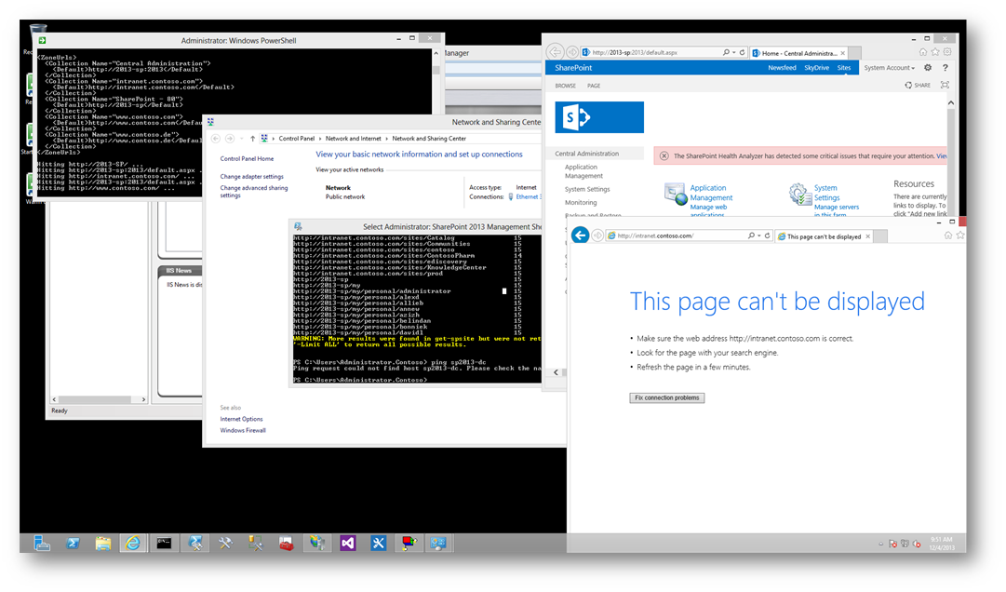Go back in the intranet.contoso.com browser
This screenshot has height=592, width=1006.
(x=580, y=235)
